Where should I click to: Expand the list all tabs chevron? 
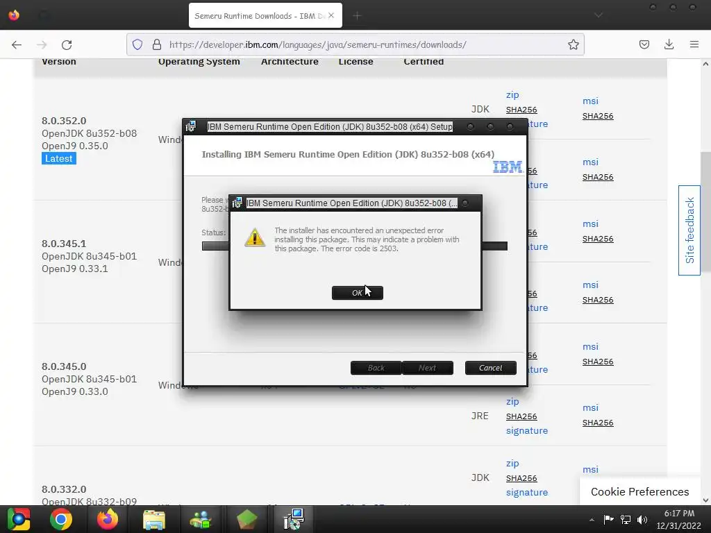[599, 15]
